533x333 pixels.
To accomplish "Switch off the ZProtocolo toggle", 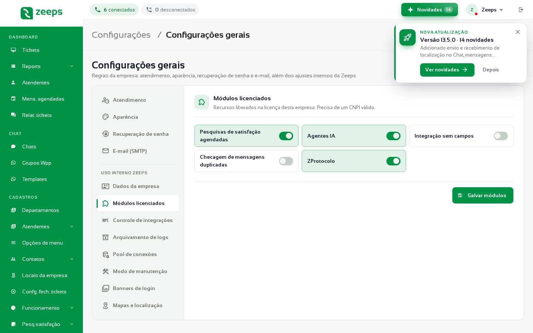I will (x=393, y=161).
